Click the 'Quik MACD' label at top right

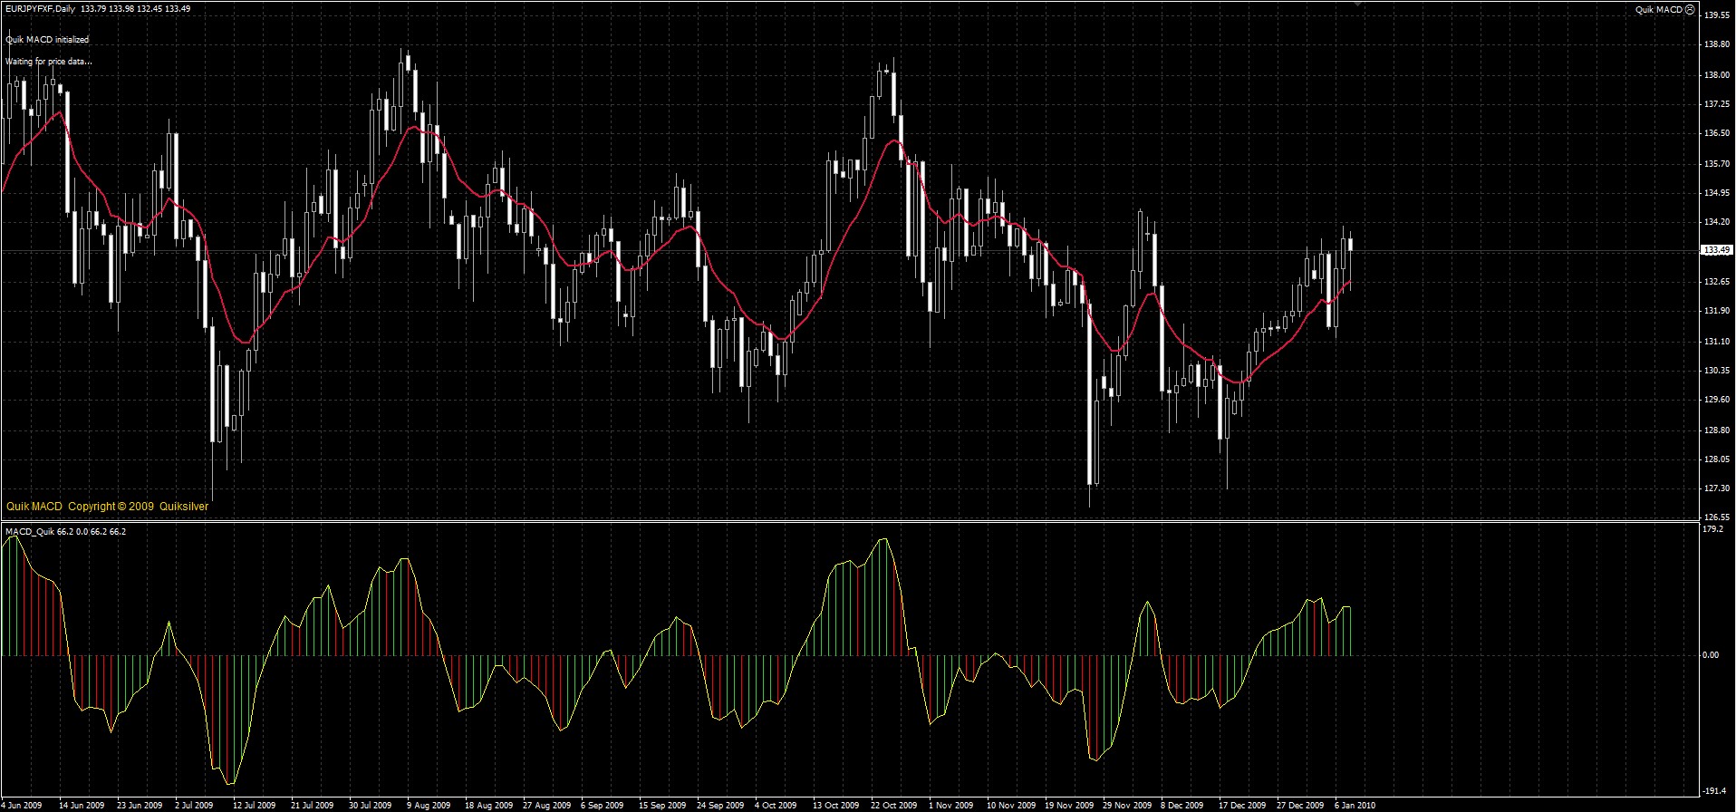1658,9
